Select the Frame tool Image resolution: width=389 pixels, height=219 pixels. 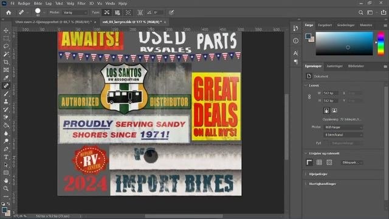coord(6,70)
